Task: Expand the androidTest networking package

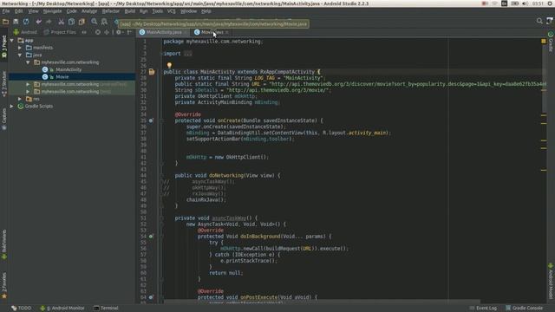Action: [x=28, y=84]
